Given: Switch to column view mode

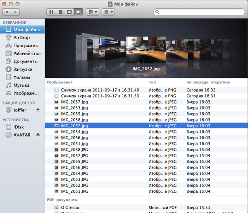Looking at the screenshot, I should coord(69,12).
